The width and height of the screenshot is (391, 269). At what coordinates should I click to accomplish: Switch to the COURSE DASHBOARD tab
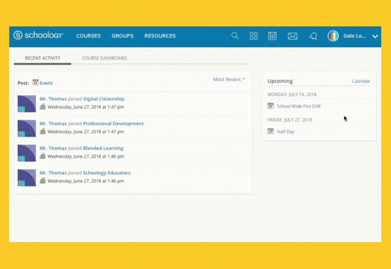tap(104, 58)
